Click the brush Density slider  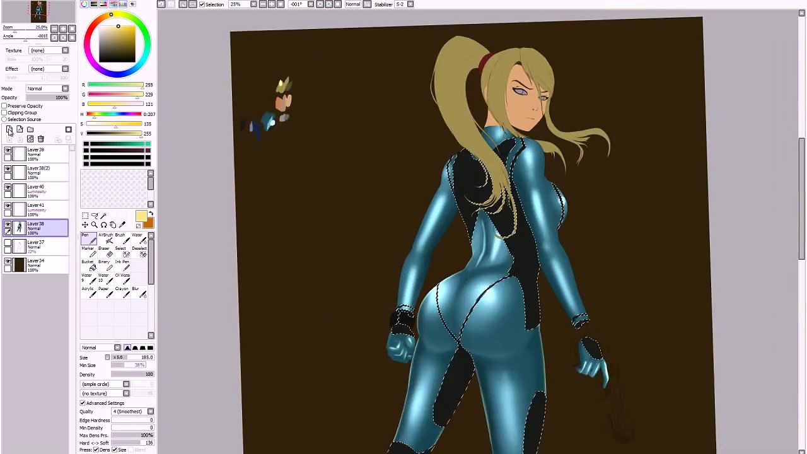click(x=132, y=375)
